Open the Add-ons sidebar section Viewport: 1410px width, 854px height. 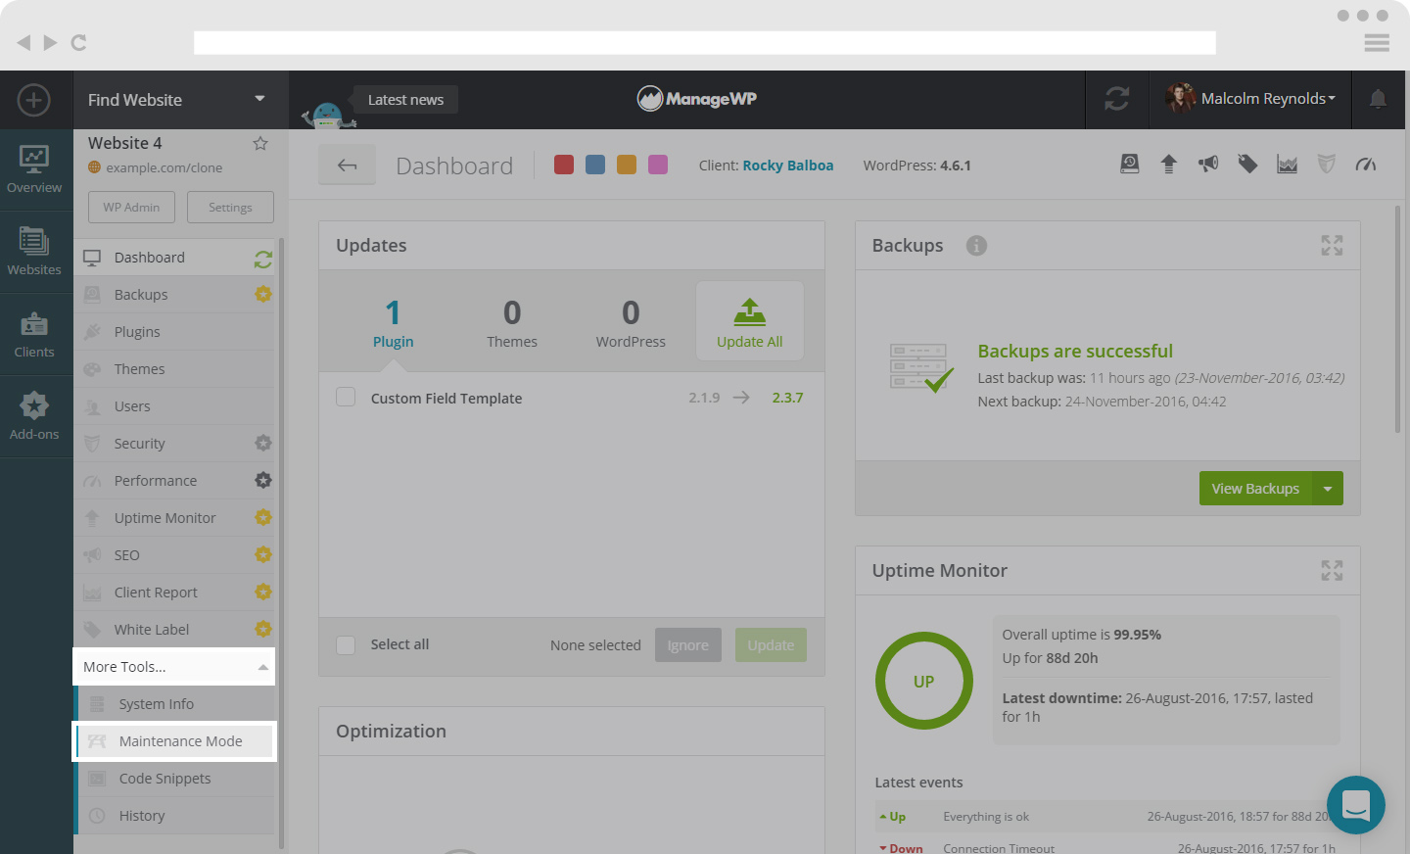click(x=34, y=416)
